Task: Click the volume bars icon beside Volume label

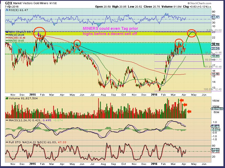Action: (7, 98)
